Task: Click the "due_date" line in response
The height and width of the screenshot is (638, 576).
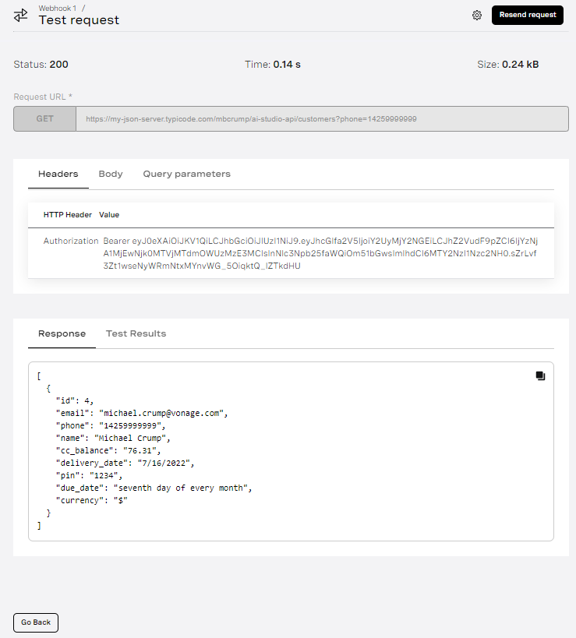Action: click(x=154, y=488)
